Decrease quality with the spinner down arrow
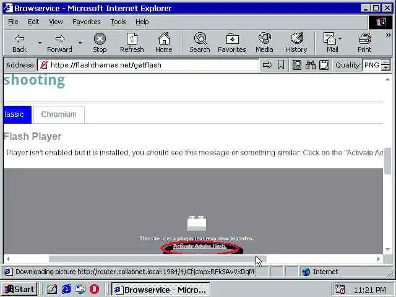This screenshot has width=396, height=297. pyautogui.click(x=385, y=68)
